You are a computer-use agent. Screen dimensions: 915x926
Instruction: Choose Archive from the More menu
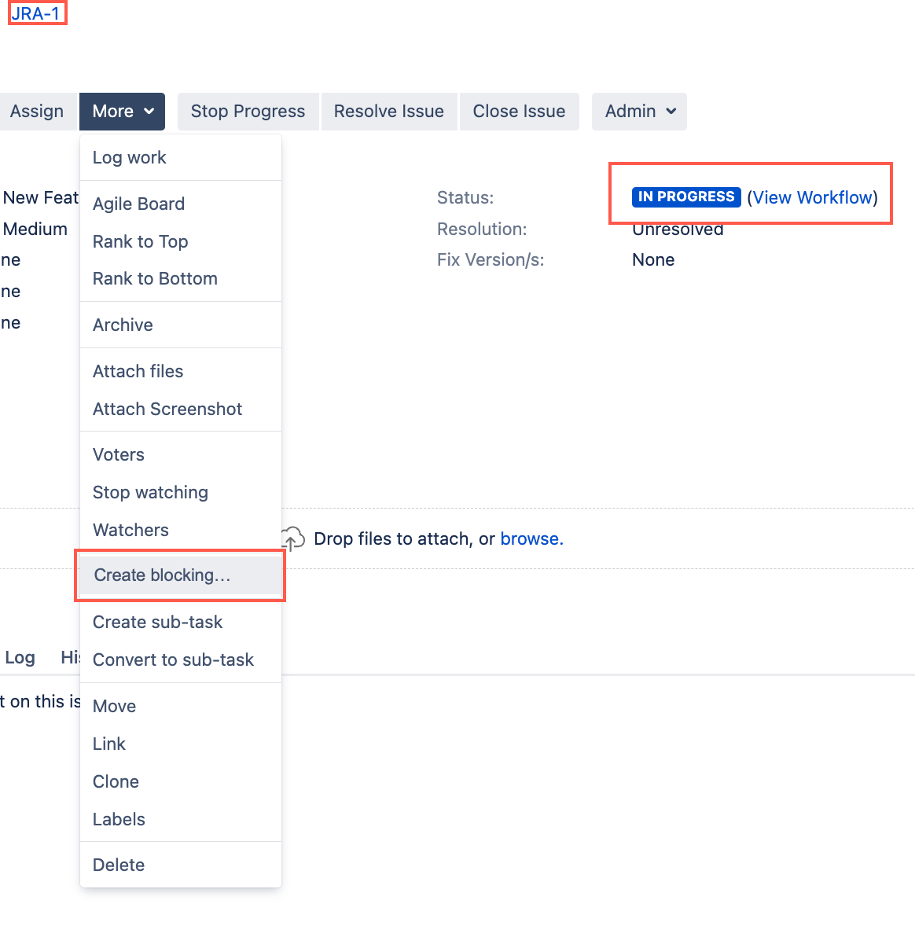tap(181, 325)
